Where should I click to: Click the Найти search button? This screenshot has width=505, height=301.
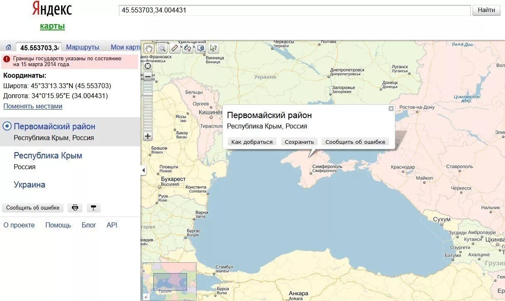click(x=486, y=10)
